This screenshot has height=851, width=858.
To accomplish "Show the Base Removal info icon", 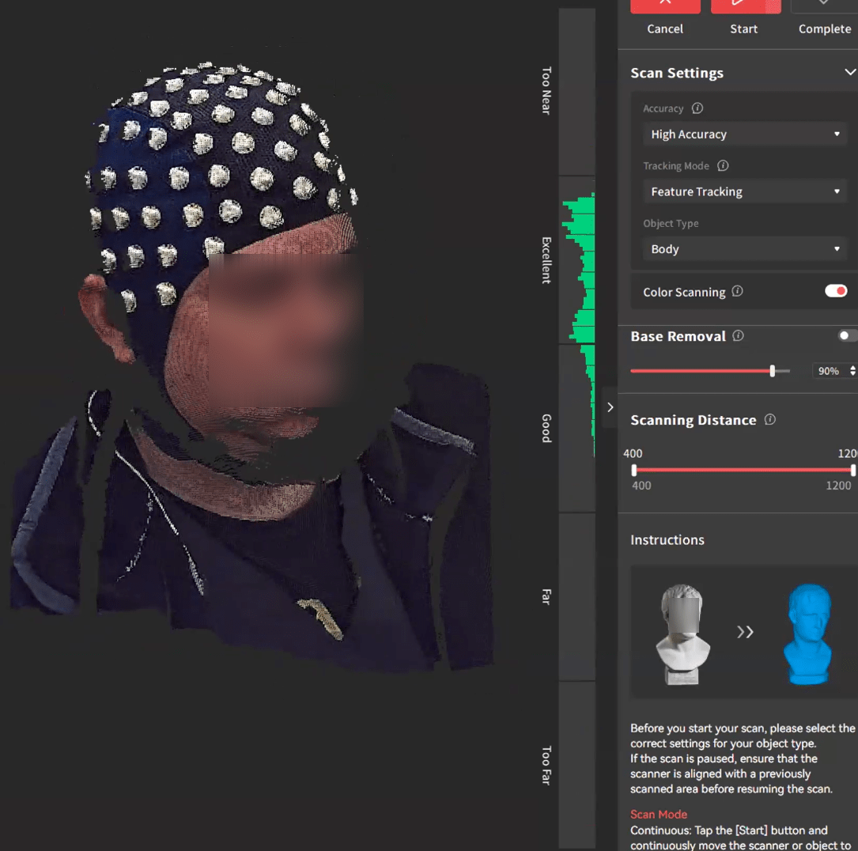I will coord(738,336).
